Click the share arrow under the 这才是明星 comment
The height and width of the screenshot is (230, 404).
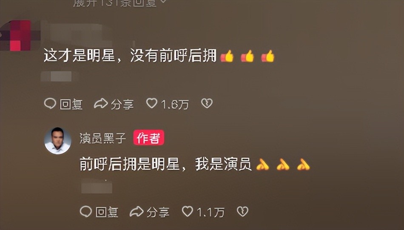[101, 103]
